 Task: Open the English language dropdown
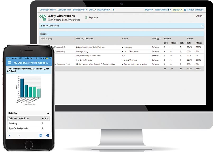(x=199, y=16)
